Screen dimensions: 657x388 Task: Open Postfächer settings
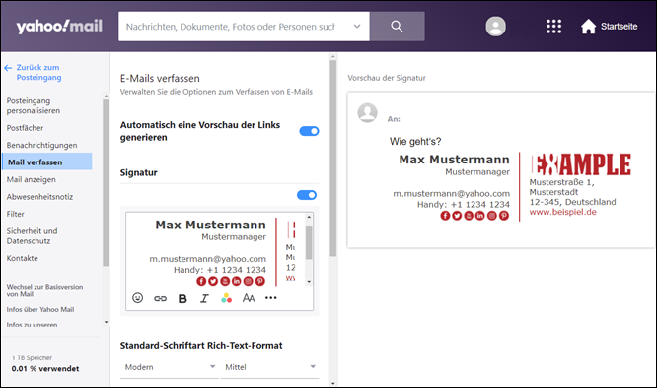pyautogui.click(x=25, y=128)
